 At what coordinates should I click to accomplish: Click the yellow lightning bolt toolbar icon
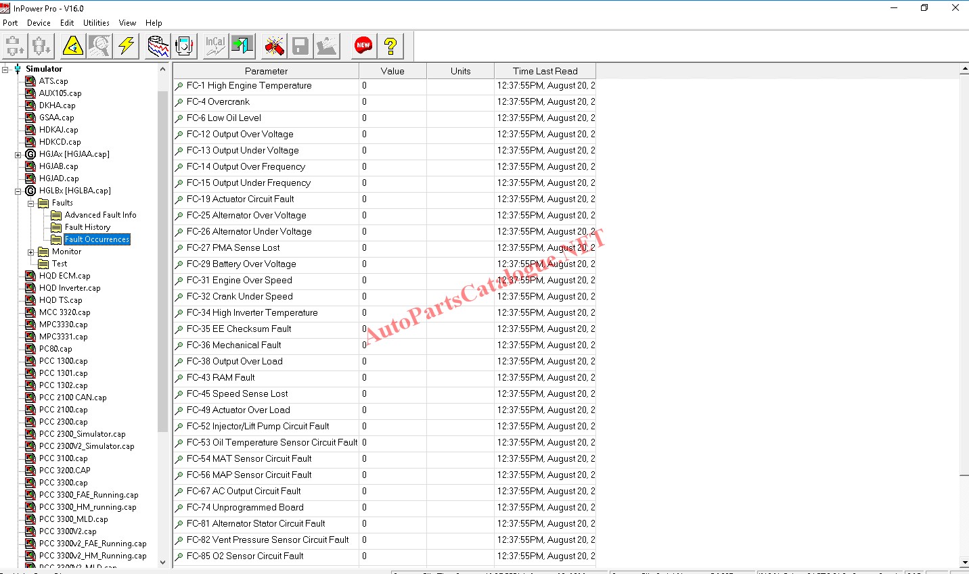tap(127, 46)
